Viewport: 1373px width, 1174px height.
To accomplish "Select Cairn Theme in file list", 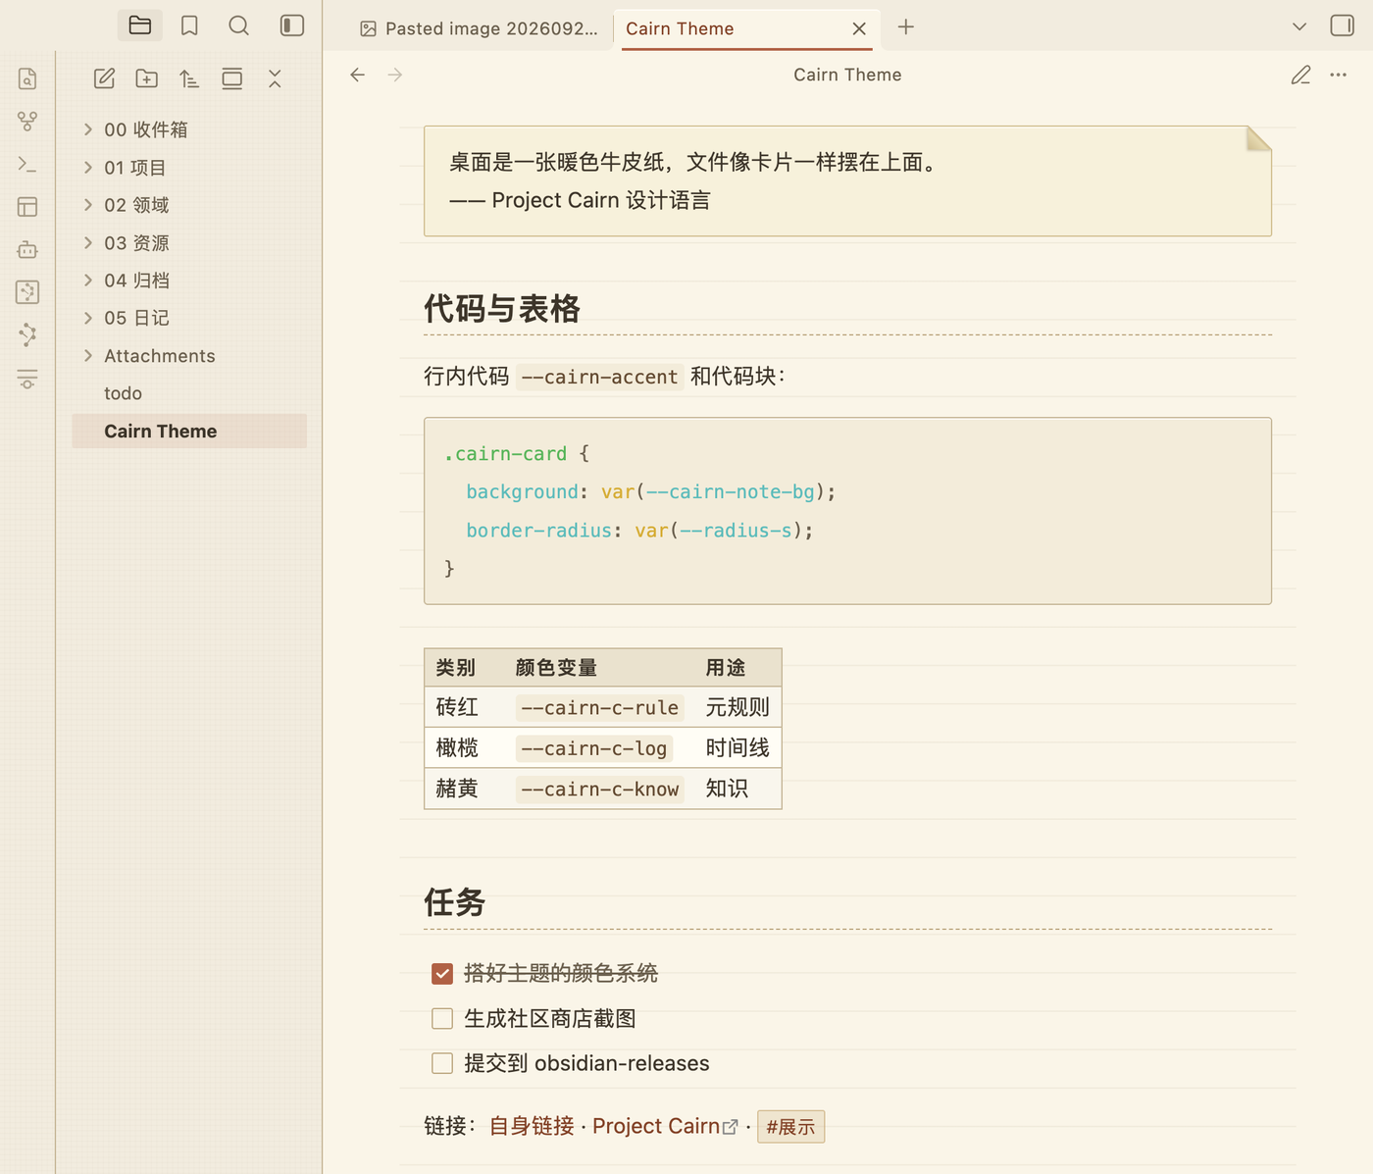I will pos(189,431).
